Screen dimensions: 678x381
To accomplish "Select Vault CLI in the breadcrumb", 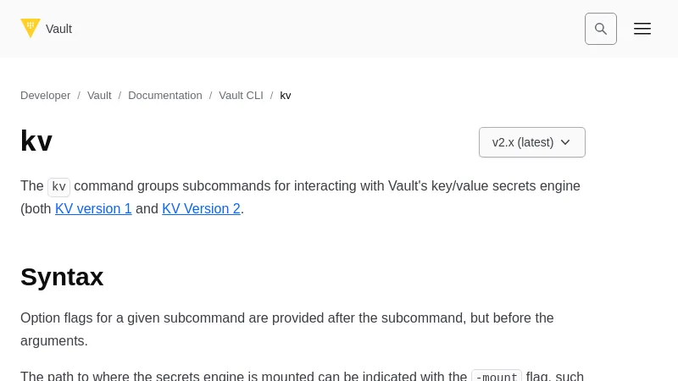I will pyautogui.click(x=241, y=96).
